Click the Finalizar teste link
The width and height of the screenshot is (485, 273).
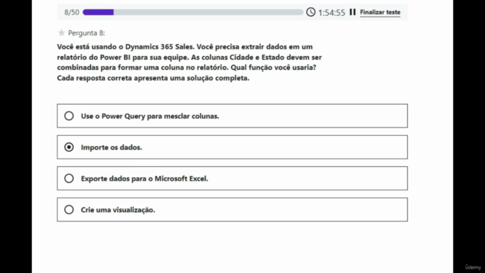pyautogui.click(x=380, y=12)
